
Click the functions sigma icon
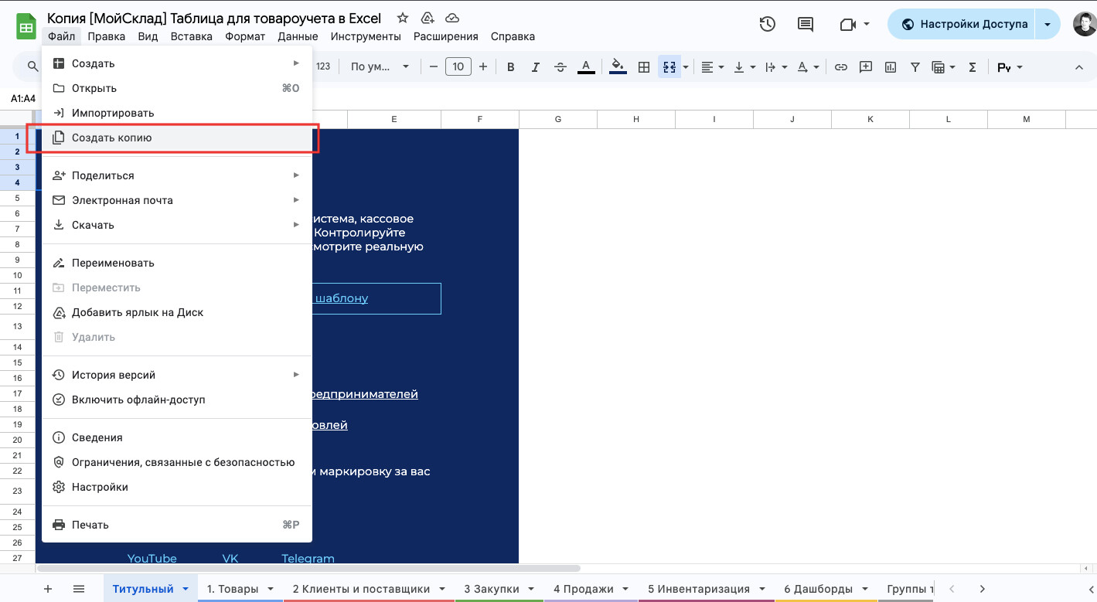coord(973,67)
